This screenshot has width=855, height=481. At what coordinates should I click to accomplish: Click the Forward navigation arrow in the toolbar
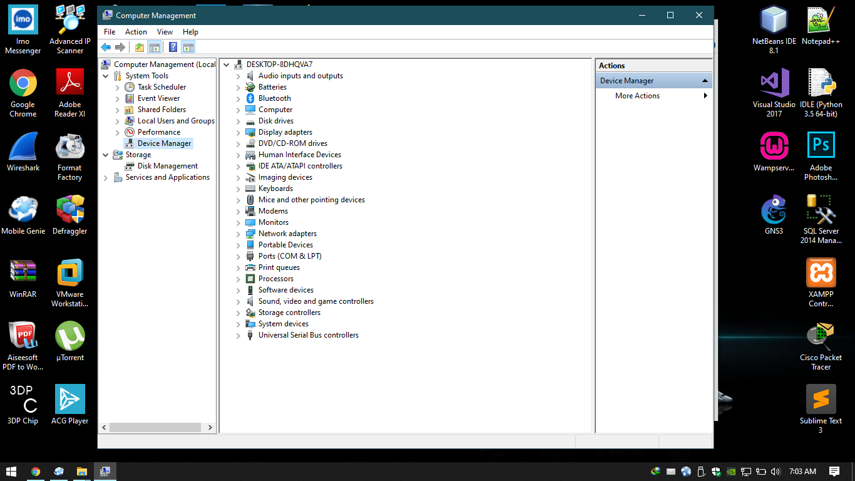120,47
